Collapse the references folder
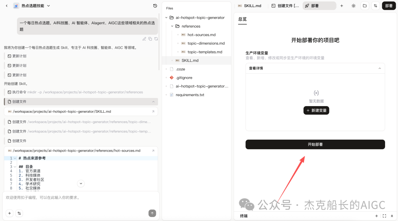 [172, 26]
